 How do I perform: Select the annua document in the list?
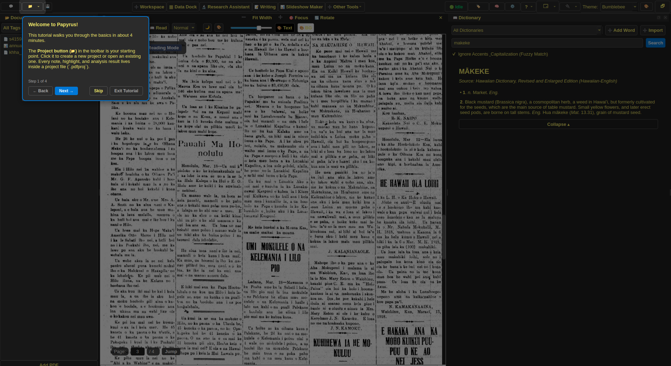pyautogui.click(x=13, y=46)
